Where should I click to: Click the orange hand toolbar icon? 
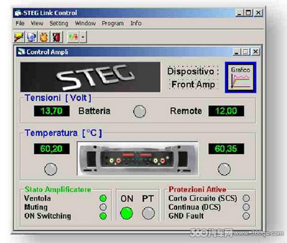click(44, 37)
